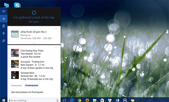Open the Reminders lightbulb icon
This screenshot has height=102, width=169.
click(x=4, y=33)
